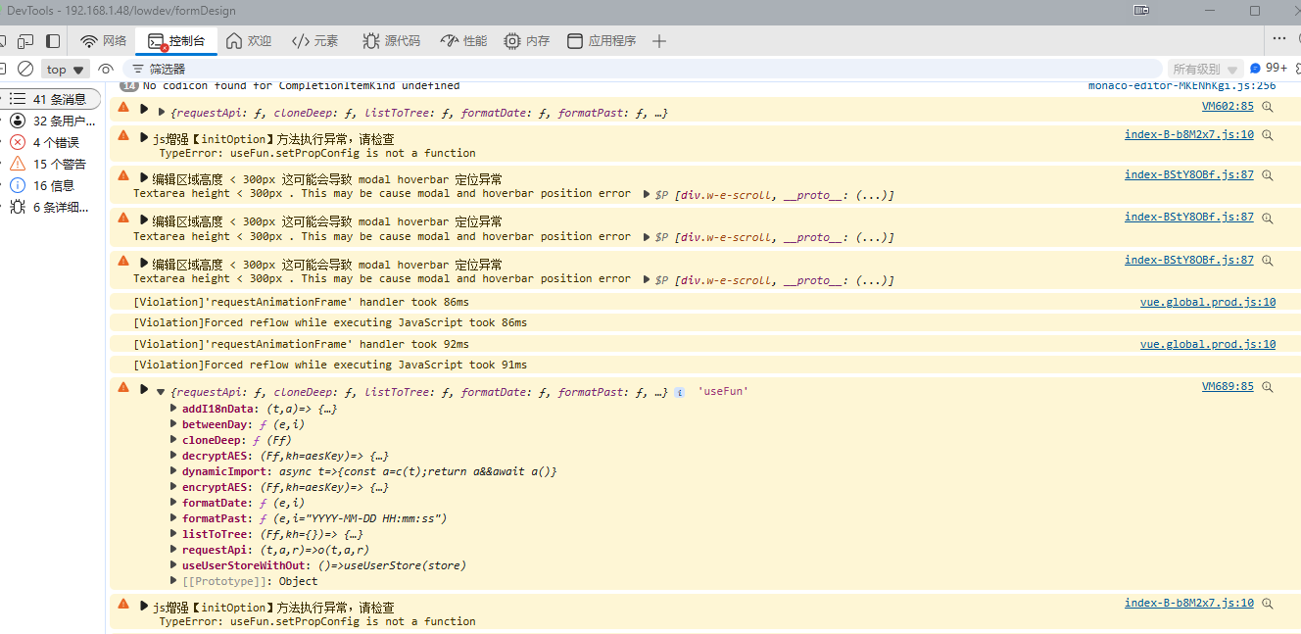Click the 'useFun' string text

coord(723,392)
